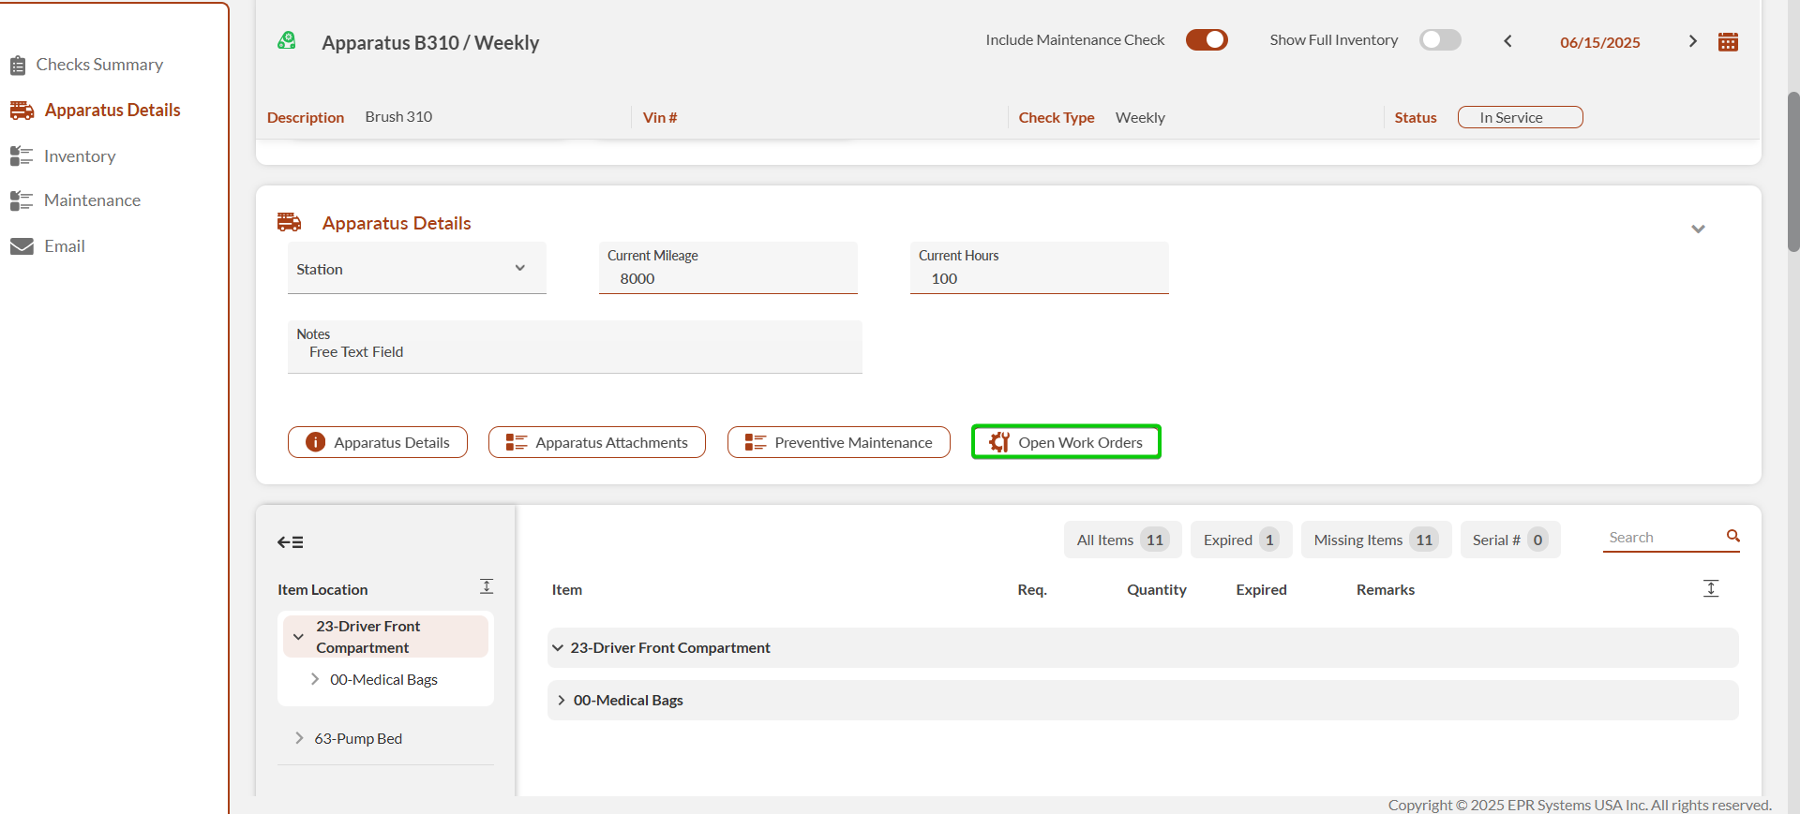Collapse the Apparatus Details section chevron

pyautogui.click(x=1697, y=229)
